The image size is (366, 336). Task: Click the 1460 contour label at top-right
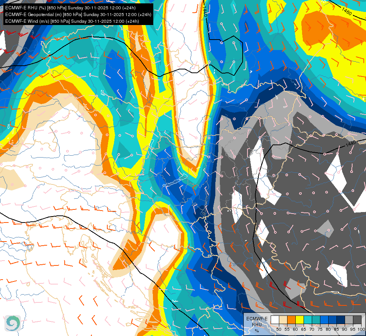tap(347, 11)
